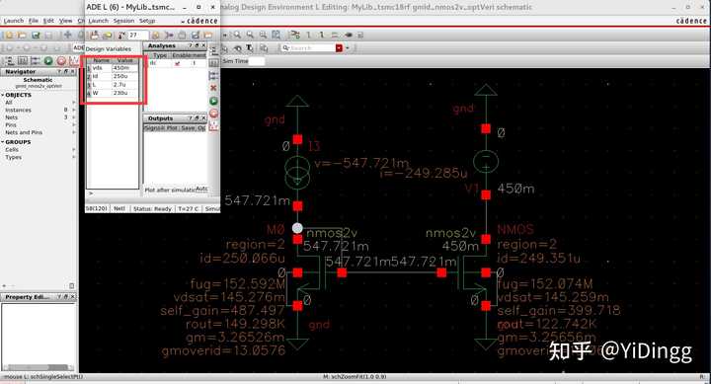This screenshot has width=711, height=384.
Task: Open the View menu in schematic editor
Action: [x=66, y=21]
